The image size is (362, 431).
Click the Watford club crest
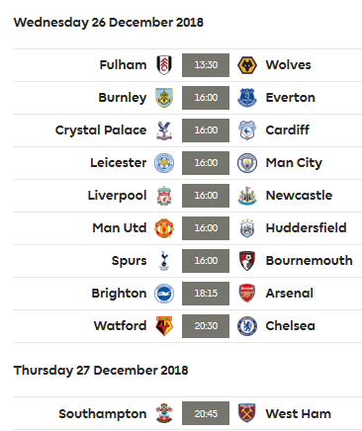(164, 326)
